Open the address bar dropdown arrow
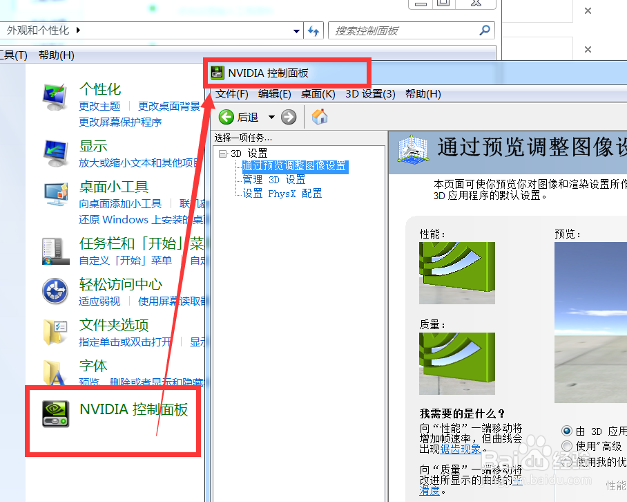The image size is (627, 502). (x=296, y=31)
